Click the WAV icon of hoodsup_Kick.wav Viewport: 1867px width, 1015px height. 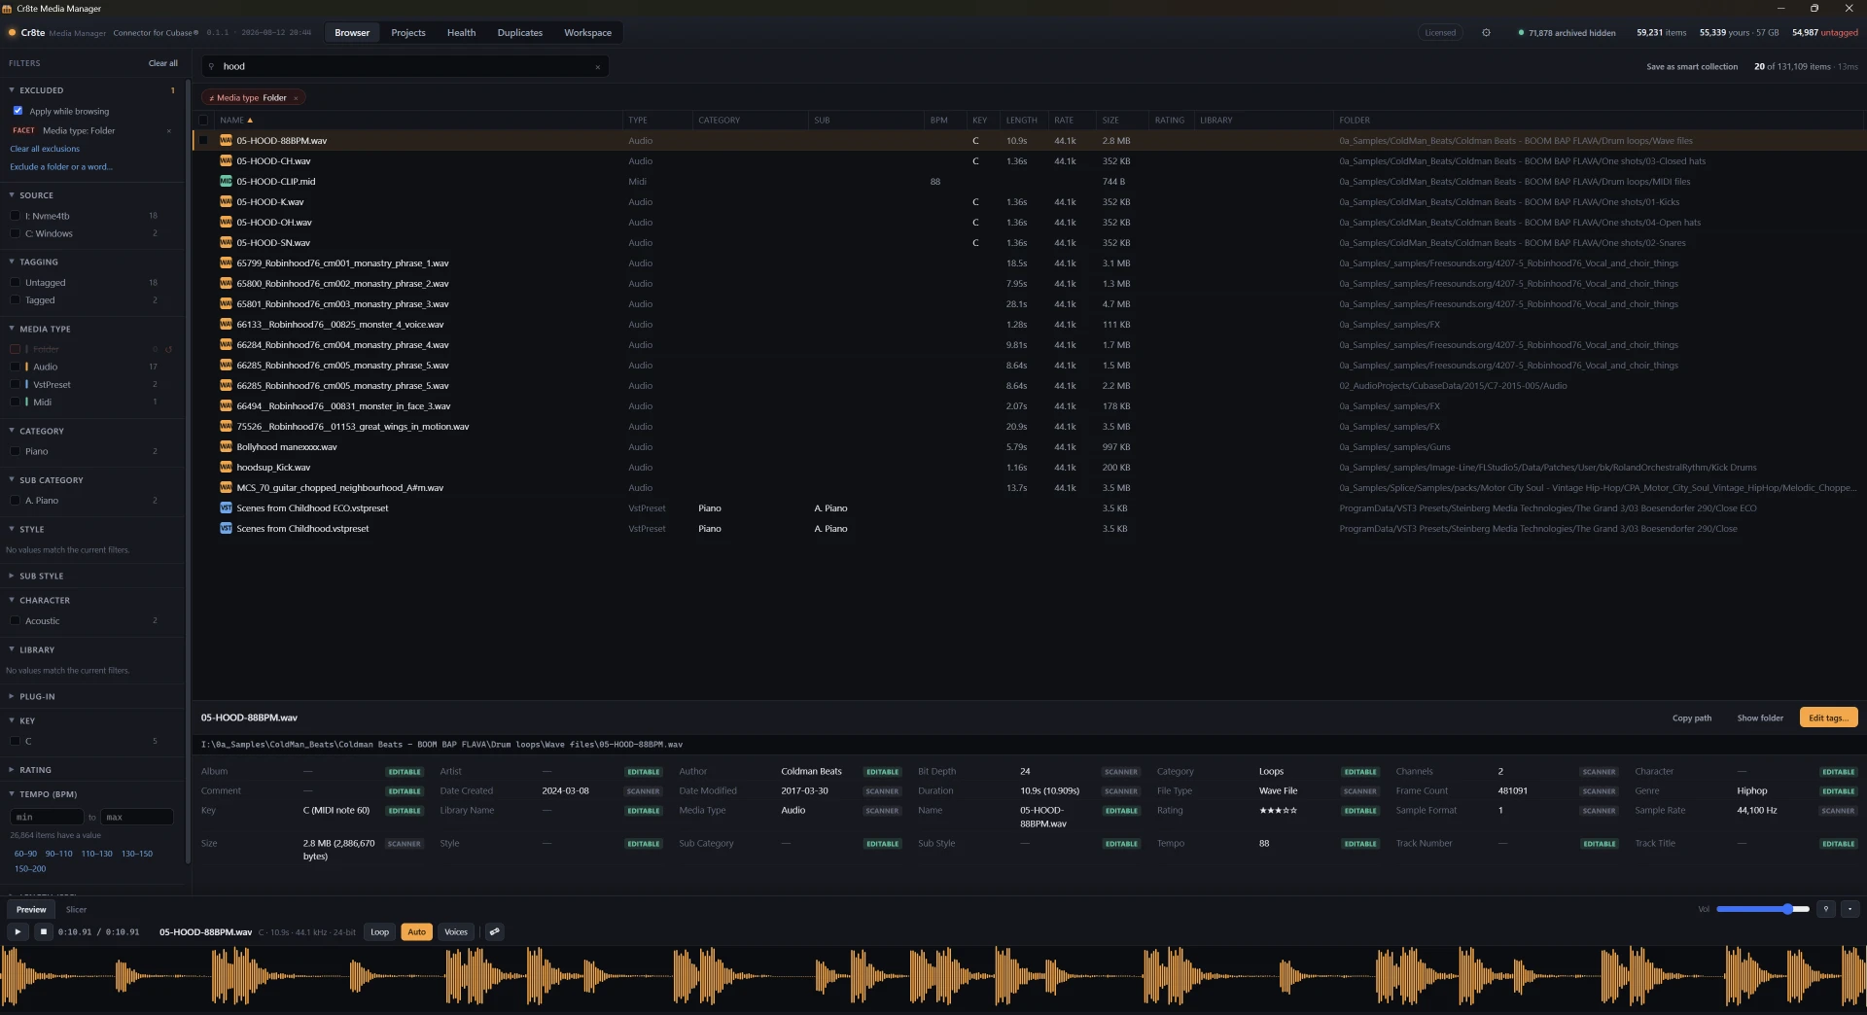click(226, 468)
